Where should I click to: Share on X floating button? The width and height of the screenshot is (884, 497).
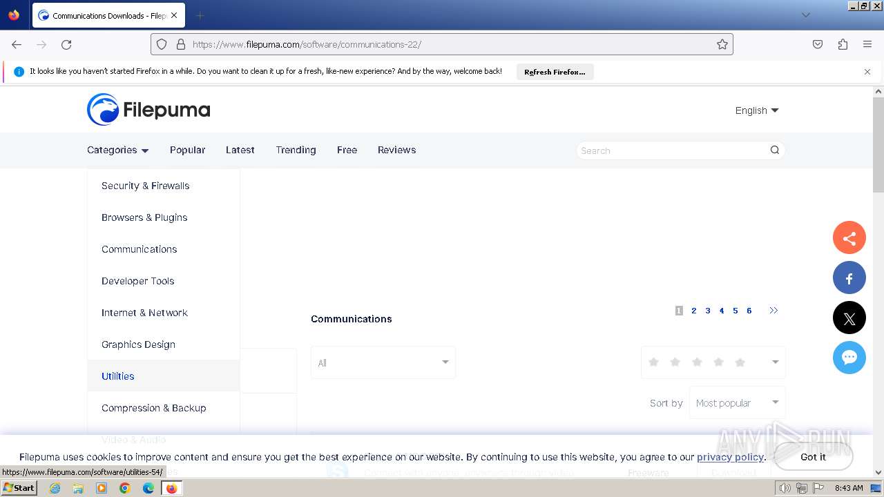849,318
